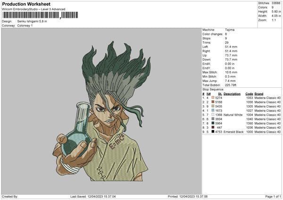Click the light blue swatch in the 1673 row
The width and height of the screenshot is (283, 200).
click(213, 110)
